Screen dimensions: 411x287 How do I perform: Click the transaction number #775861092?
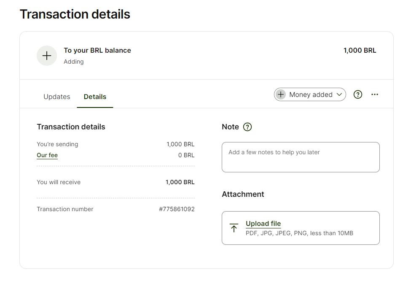pyautogui.click(x=177, y=209)
